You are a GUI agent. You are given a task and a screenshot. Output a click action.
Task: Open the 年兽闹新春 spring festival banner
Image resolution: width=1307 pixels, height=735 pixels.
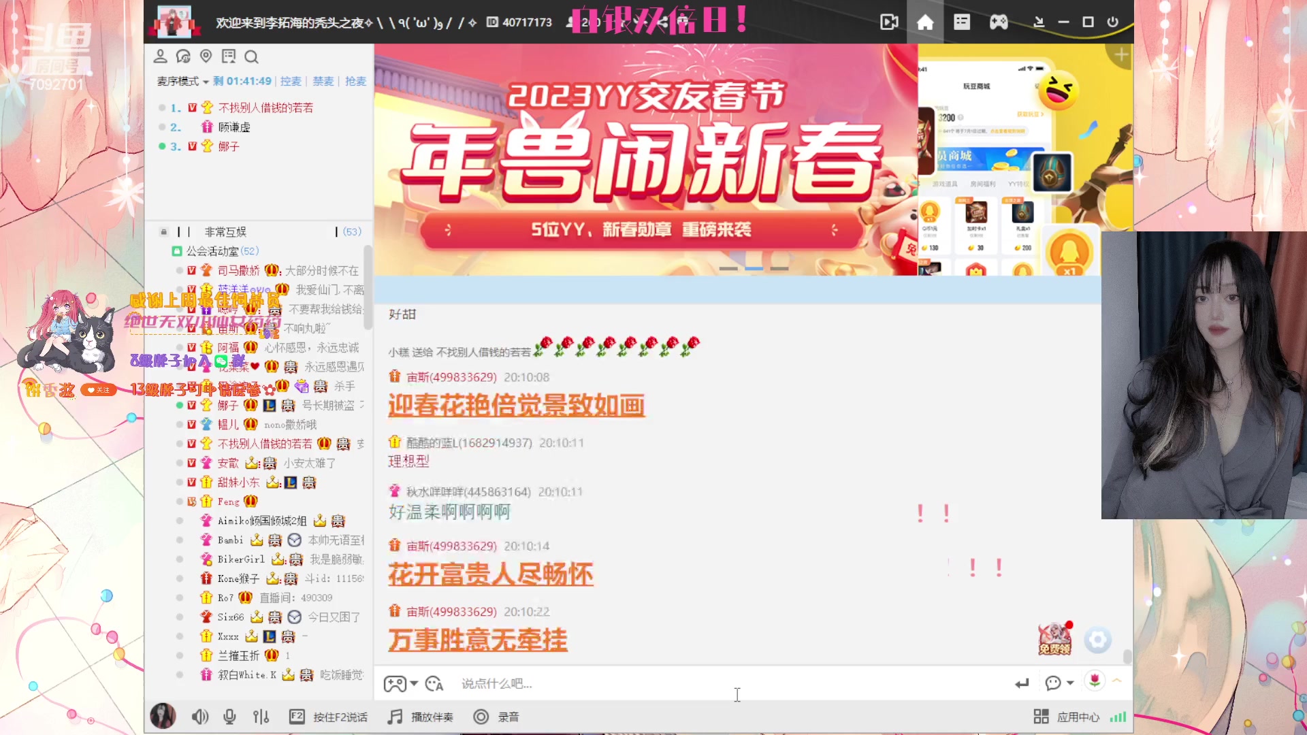pyautogui.click(x=645, y=160)
